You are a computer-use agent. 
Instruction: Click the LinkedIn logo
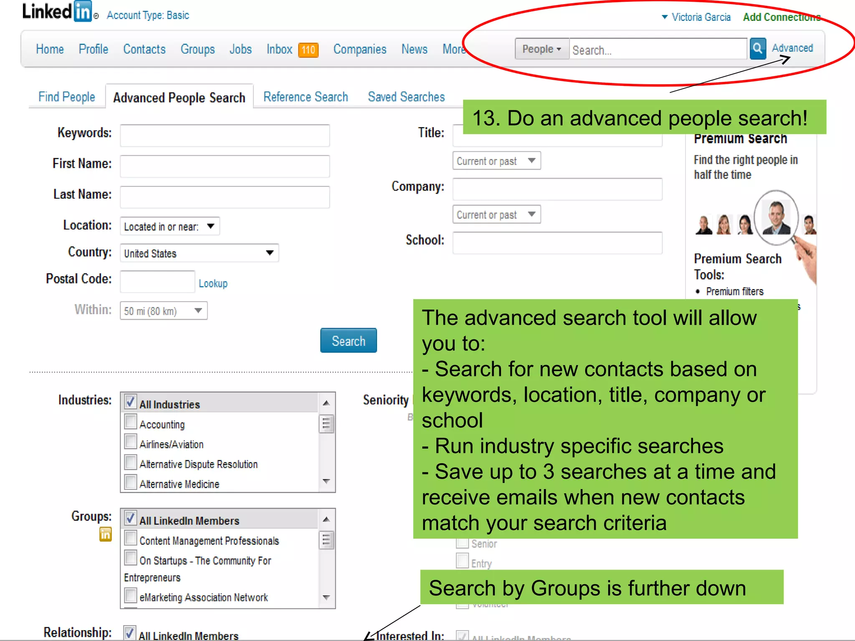click(57, 11)
